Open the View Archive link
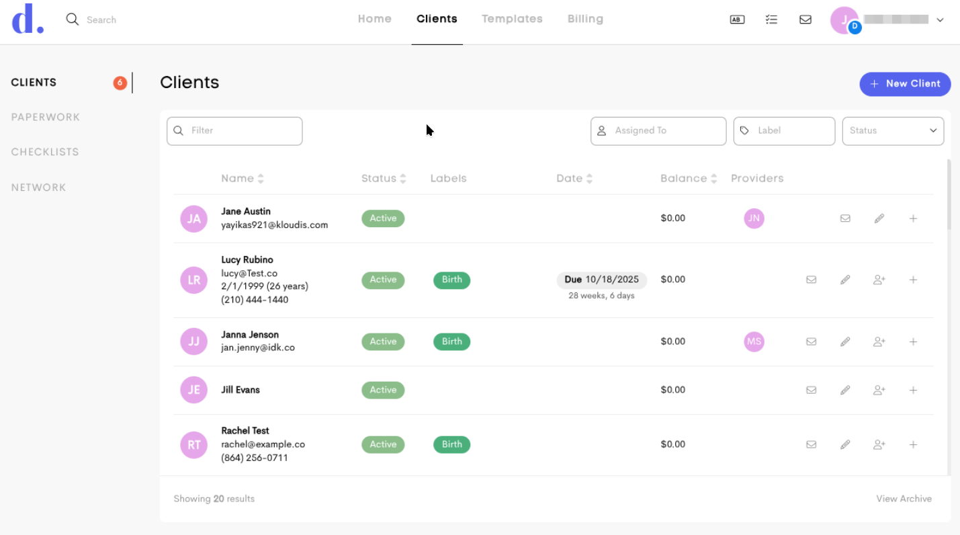960x535 pixels. point(904,499)
